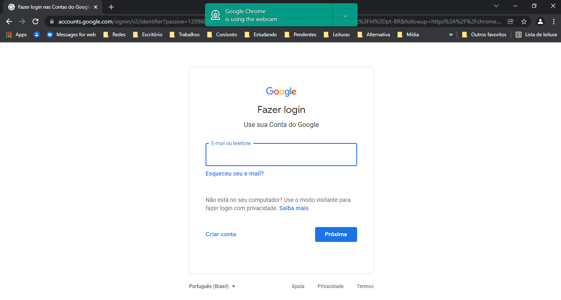Image resolution: width=561 pixels, height=300 pixels.
Task: Open a new tab with the plus icon
Action: coord(111,7)
